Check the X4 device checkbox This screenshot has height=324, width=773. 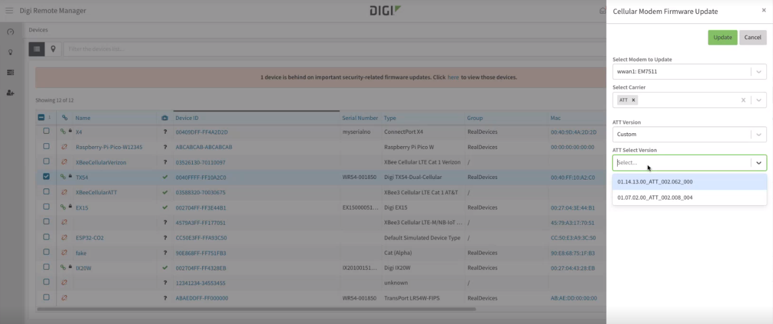coord(46,131)
